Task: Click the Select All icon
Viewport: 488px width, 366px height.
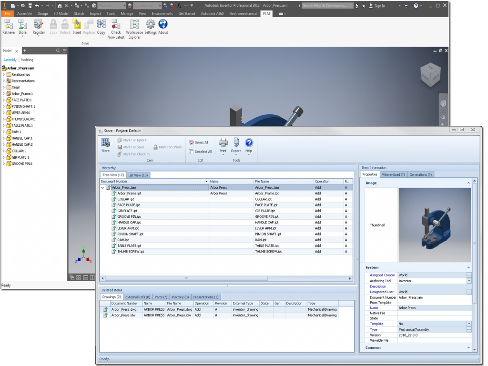Action: (x=191, y=142)
